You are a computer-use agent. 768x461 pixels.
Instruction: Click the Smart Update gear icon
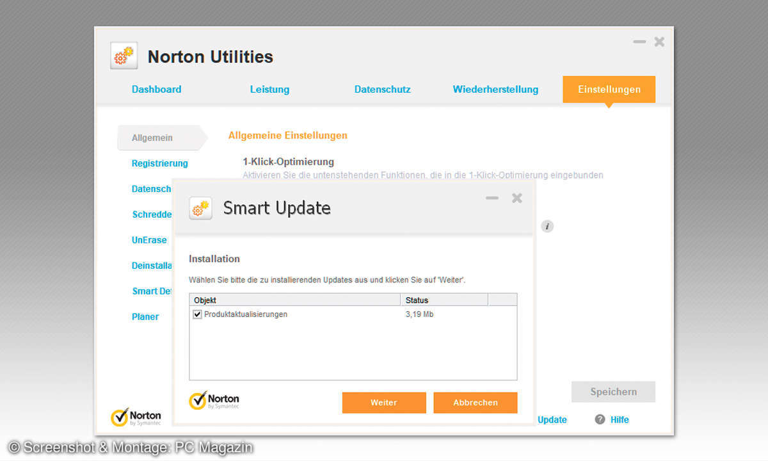(x=200, y=208)
